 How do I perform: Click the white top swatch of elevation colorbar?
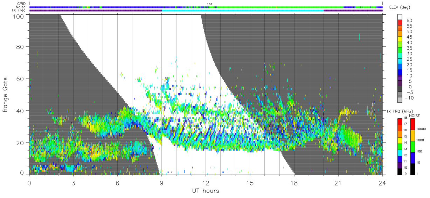point(400,17)
